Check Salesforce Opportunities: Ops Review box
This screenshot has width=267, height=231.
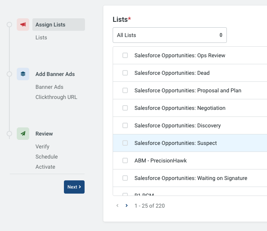click(x=125, y=55)
